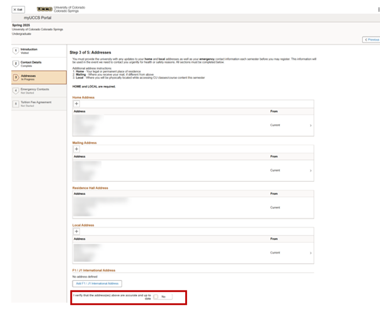Expand the Home Address row chevron
The height and width of the screenshot is (311, 380).
click(x=310, y=125)
